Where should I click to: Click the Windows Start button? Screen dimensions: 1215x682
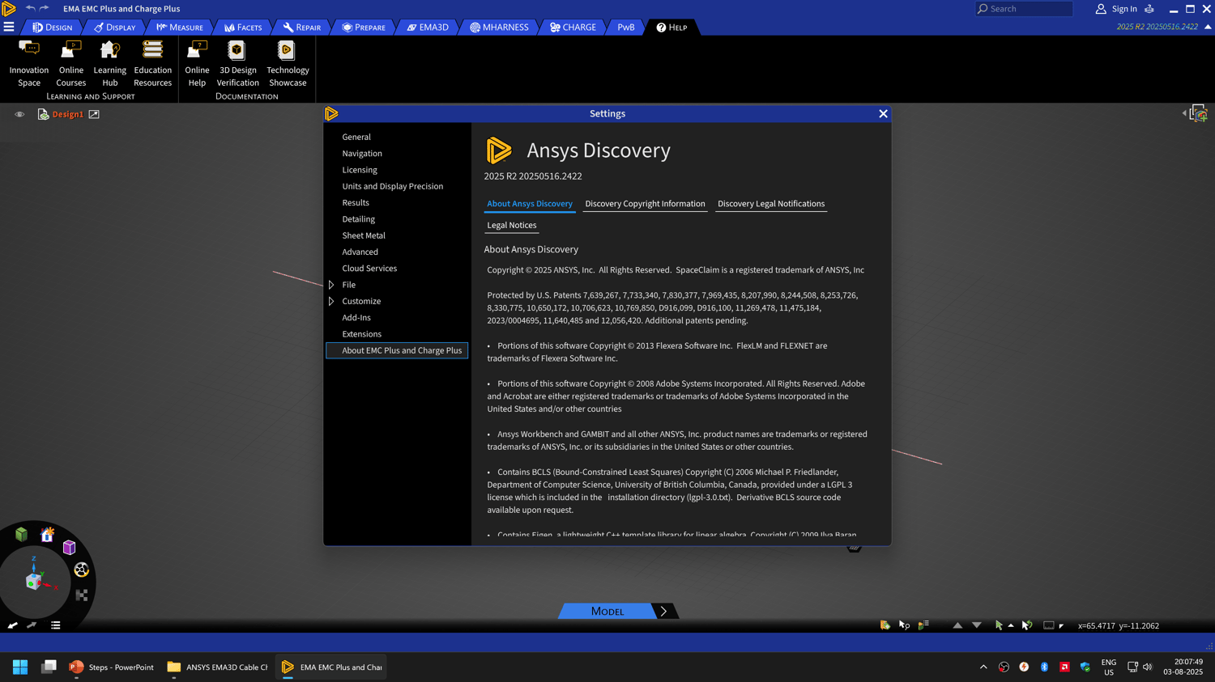20,667
